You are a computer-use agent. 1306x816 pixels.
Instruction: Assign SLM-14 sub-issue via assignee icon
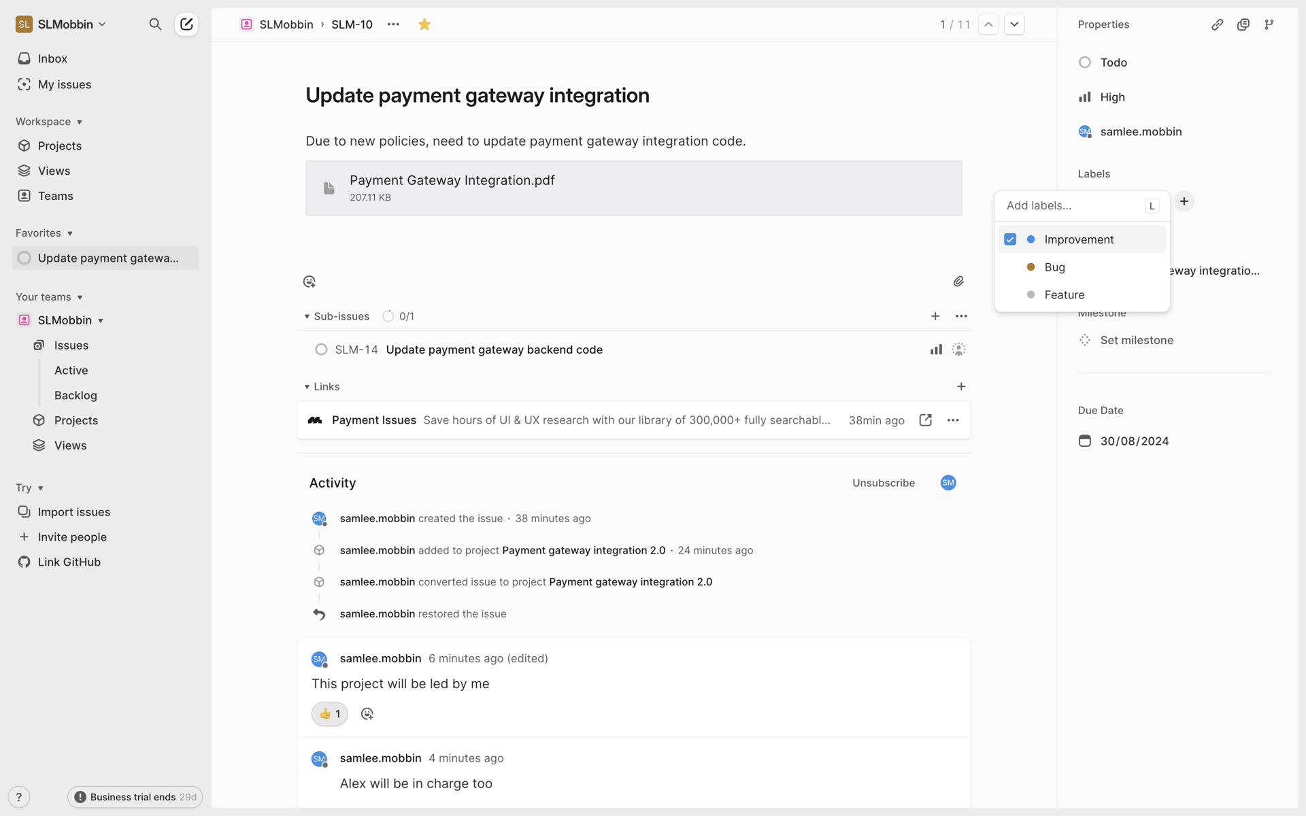[958, 350]
